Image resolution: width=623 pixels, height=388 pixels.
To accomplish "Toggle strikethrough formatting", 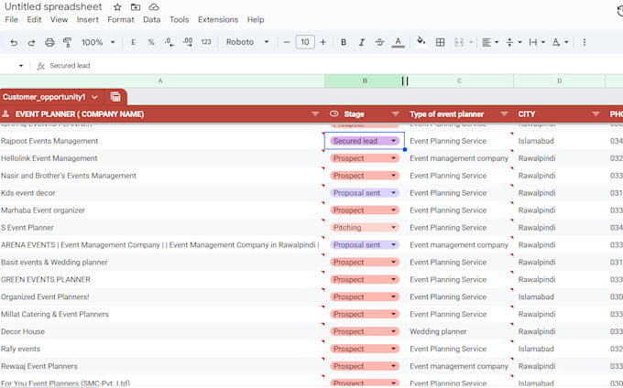I will click(379, 42).
